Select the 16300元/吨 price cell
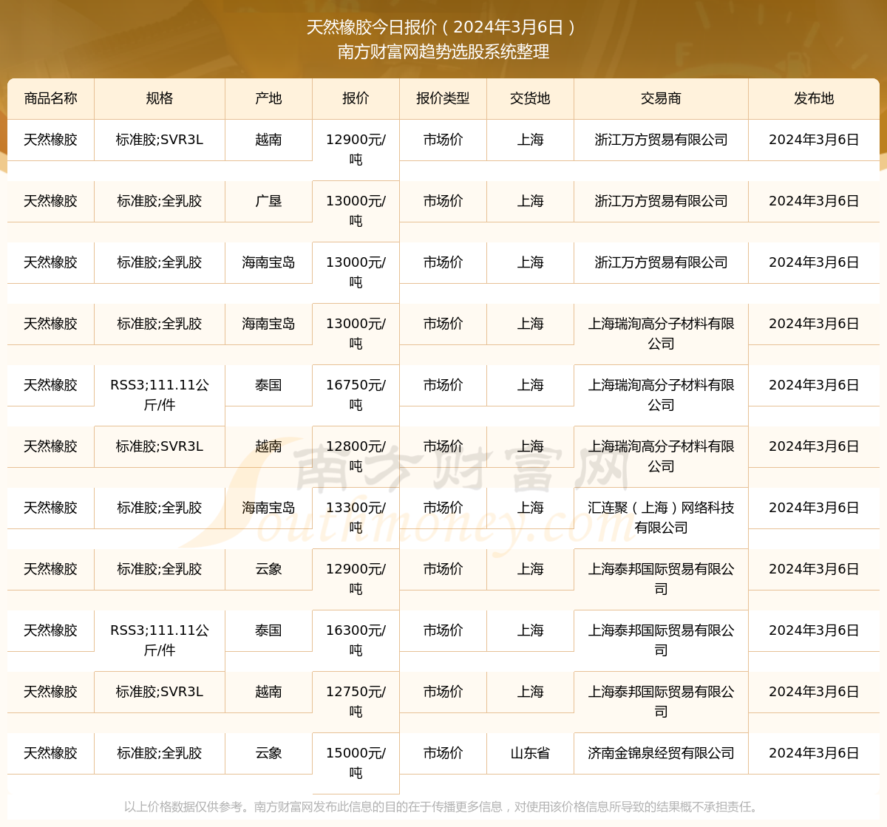This screenshot has height=827, width=887. (x=356, y=640)
